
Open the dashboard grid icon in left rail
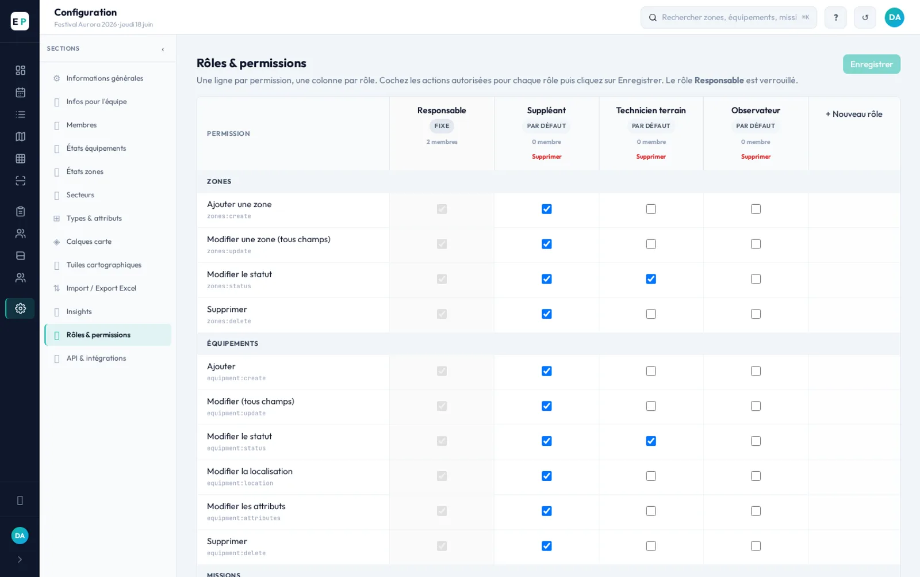pos(20,70)
